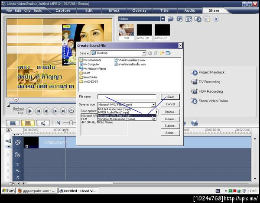The height and width of the screenshot is (203, 260).
Task: Select the New Folder item
Action: tap(88, 77)
